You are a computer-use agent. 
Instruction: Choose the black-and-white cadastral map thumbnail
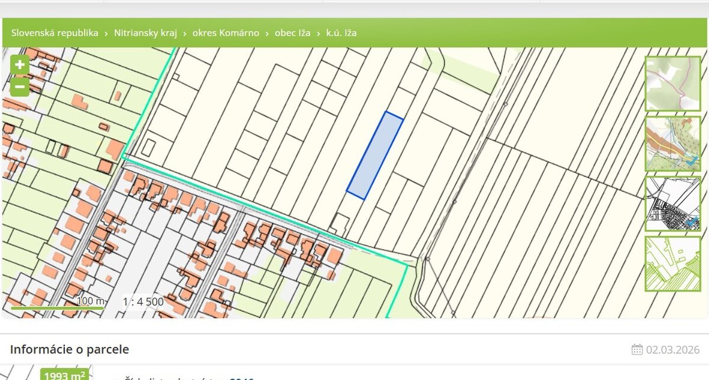[673, 204]
